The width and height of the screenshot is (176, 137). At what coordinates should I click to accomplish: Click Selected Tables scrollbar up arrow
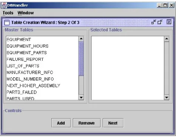[167, 39]
